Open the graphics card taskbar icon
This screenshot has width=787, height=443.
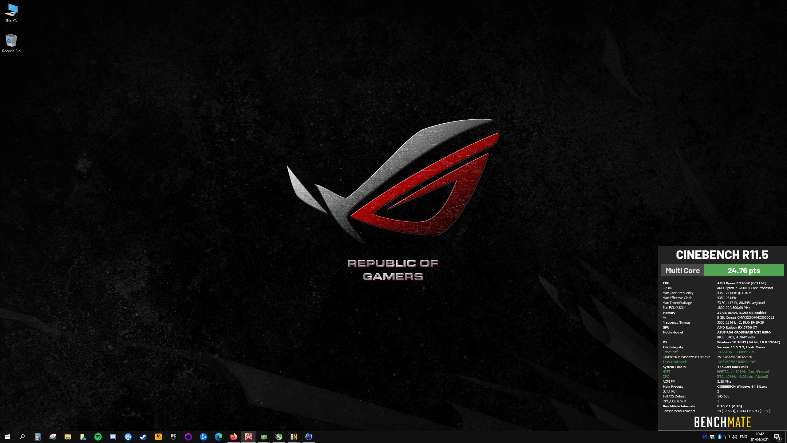pos(264,437)
